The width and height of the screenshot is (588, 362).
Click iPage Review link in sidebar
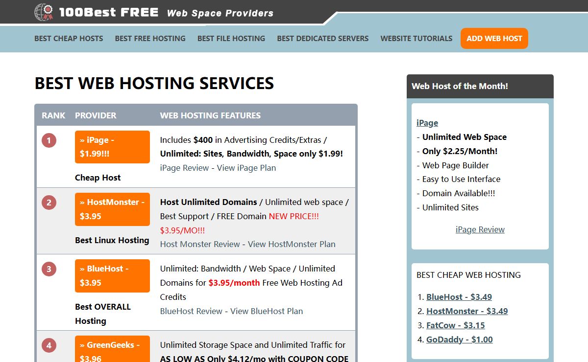tap(480, 229)
